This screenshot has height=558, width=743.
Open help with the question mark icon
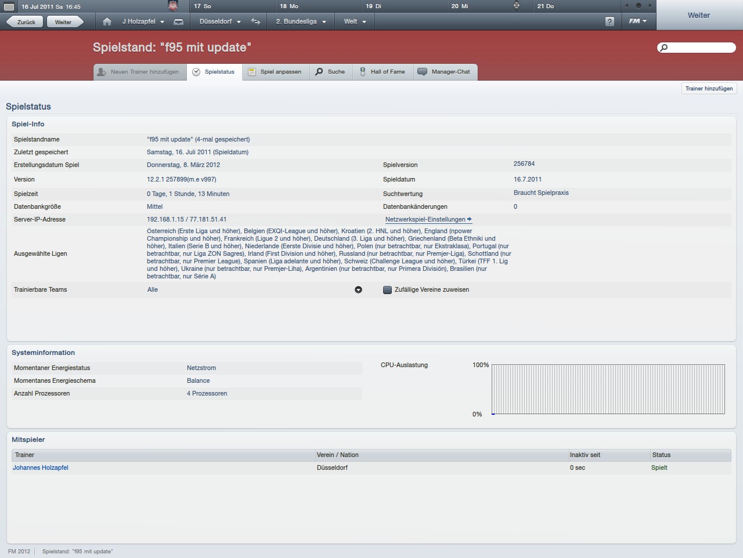pyautogui.click(x=609, y=21)
